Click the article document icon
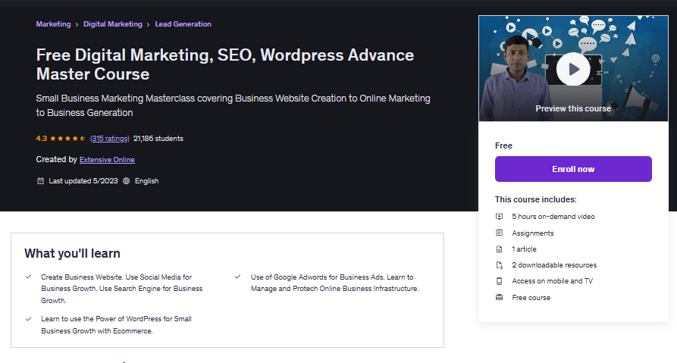The width and height of the screenshot is (677, 363). coord(499,249)
